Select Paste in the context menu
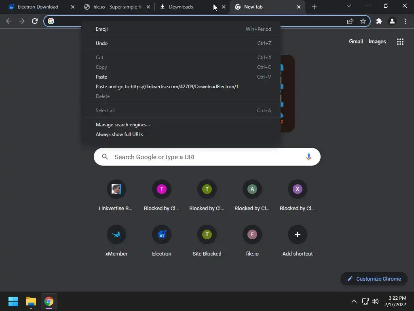 (181, 77)
